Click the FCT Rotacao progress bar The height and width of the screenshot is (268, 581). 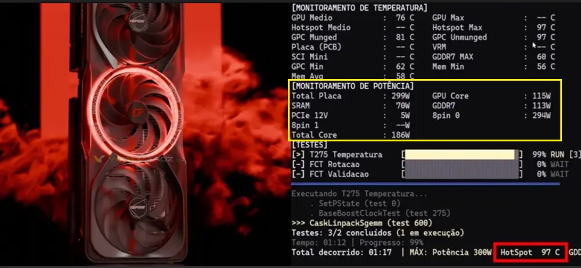click(x=462, y=164)
